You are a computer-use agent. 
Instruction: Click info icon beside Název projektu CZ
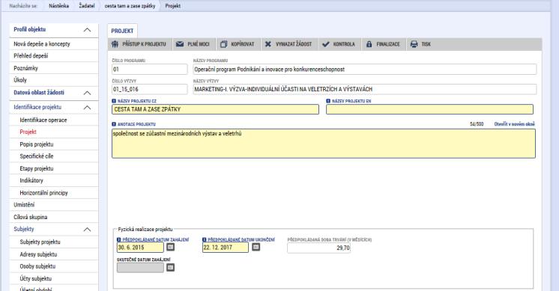114,101
